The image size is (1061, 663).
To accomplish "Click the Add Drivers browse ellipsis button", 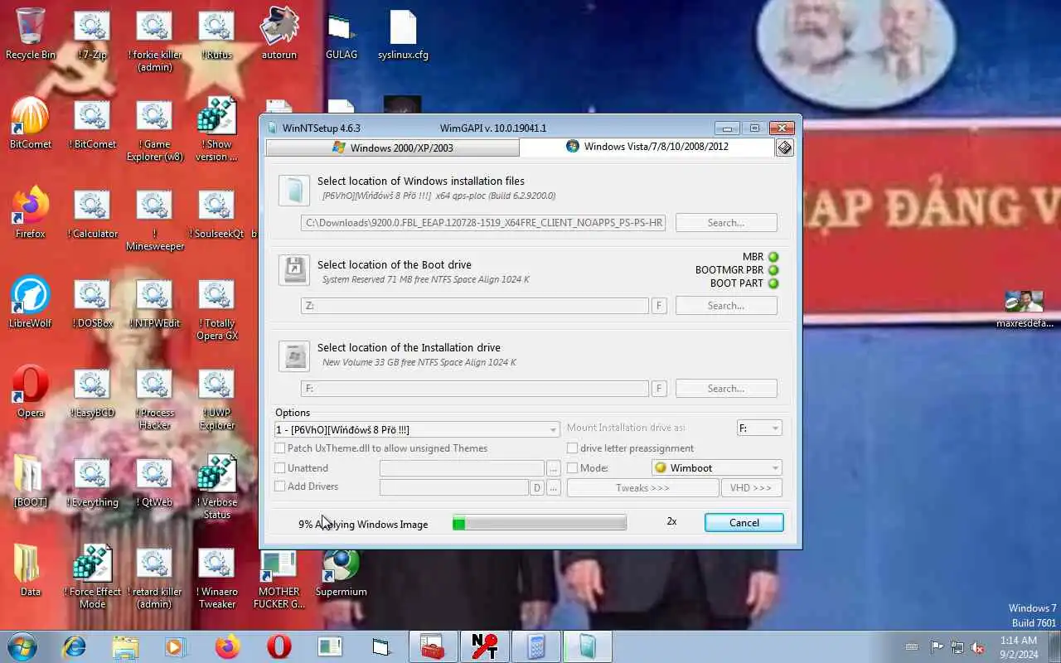I will [x=554, y=488].
